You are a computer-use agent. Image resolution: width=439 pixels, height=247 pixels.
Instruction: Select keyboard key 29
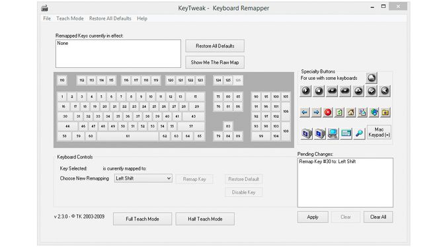pyautogui.click(x=197, y=106)
